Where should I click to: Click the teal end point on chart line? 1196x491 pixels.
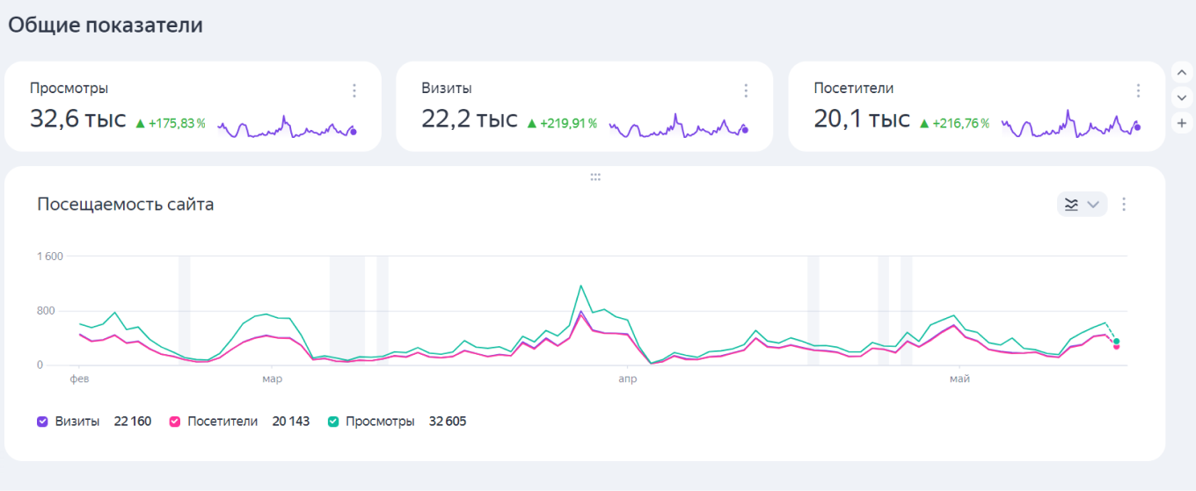1116,341
